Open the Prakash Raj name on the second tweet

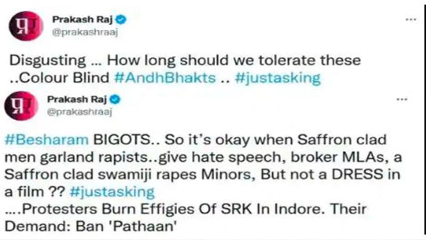(x=78, y=99)
